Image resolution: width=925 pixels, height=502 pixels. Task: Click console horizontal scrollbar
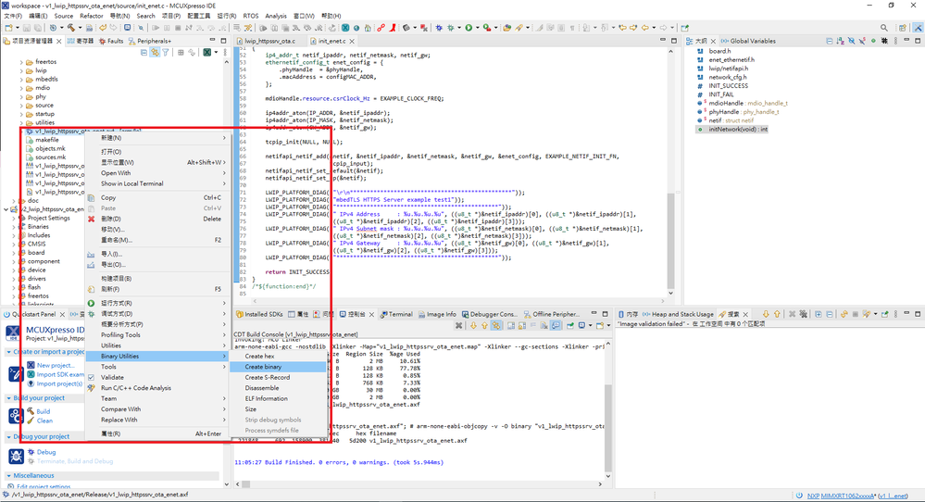click(419, 484)
